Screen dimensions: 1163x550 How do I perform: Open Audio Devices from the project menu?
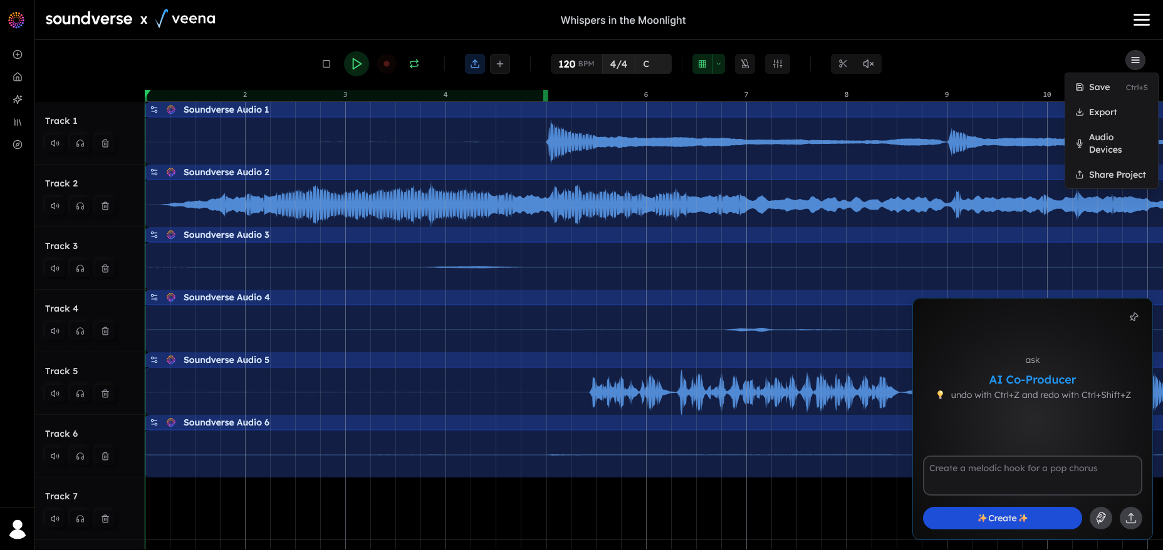point(1112,143)
